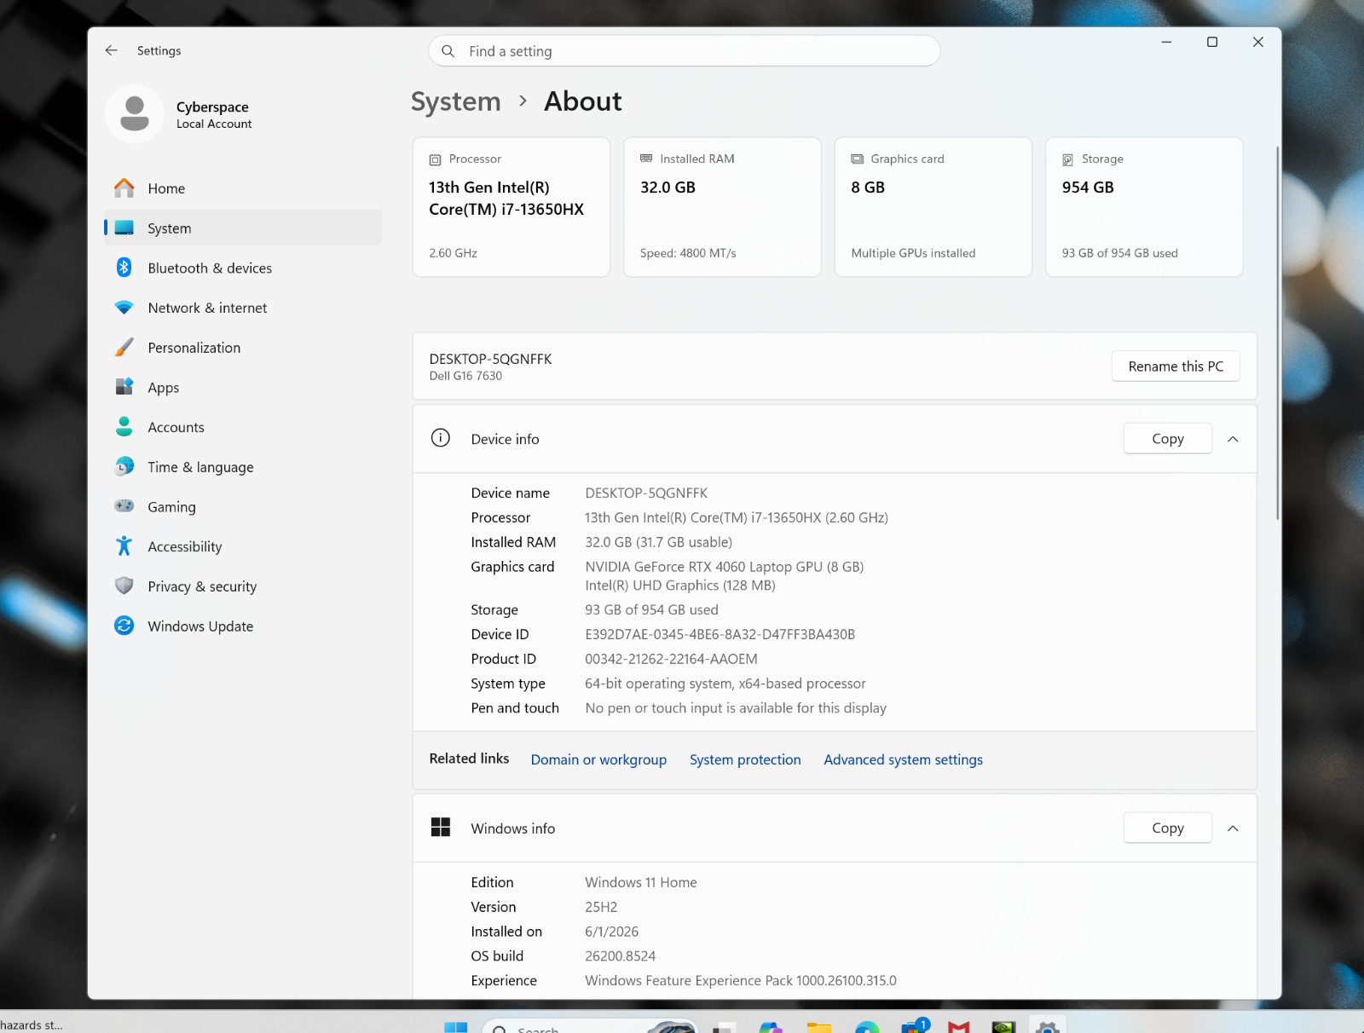The width and height of the screenshot is (1364, 1033).
Task: Click the text 'NVIDIA GeForce RTX 4060 Laptop GPU (8 GB)'
Action: 725,567
